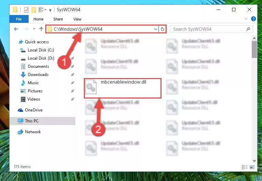262x181 pixels.
Task: Refresh the SysWOW64 folder view
Action: (162, 29)
